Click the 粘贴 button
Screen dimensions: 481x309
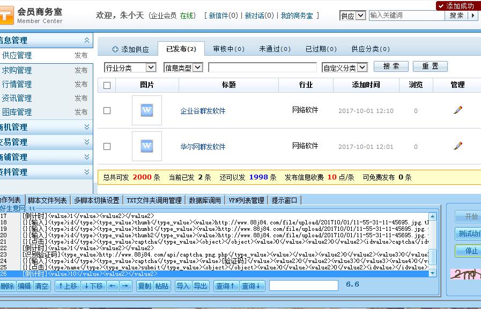point(161,286)
